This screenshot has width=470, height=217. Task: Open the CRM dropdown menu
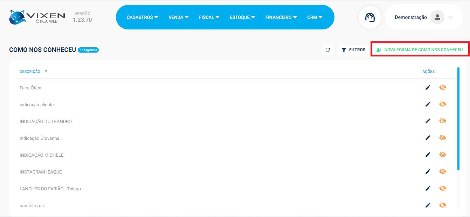tap(315, 17)
